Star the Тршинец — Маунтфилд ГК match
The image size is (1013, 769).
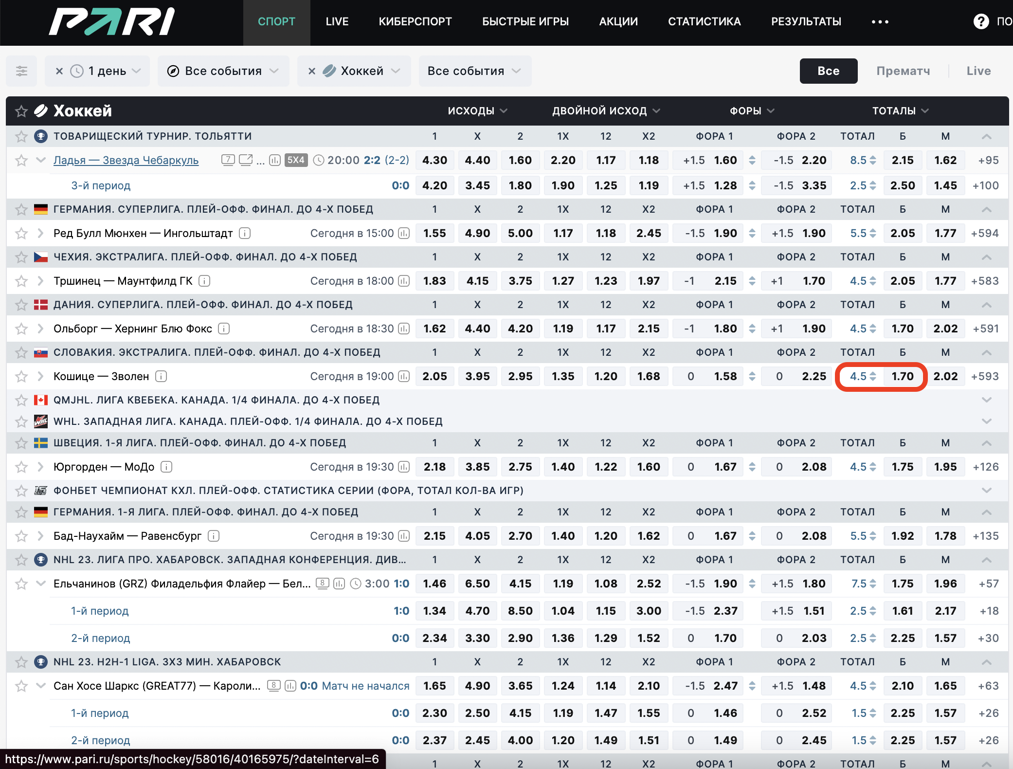pyautogui.click(x=21, y=281)
